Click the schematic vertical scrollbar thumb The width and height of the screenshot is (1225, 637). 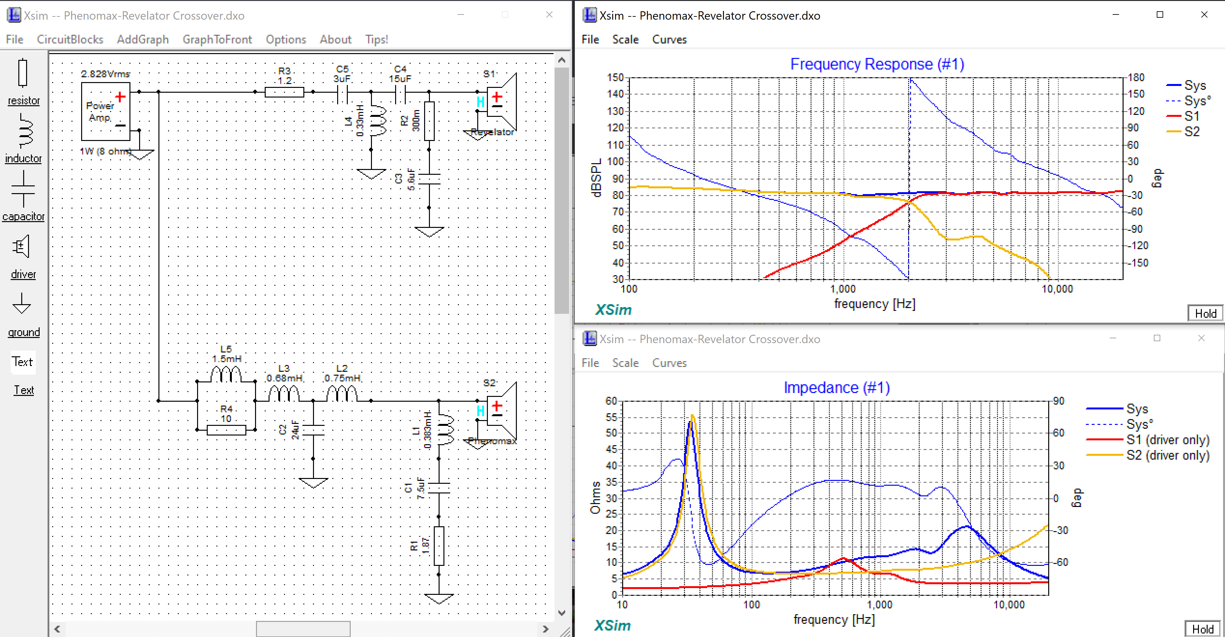pos(562,190)
